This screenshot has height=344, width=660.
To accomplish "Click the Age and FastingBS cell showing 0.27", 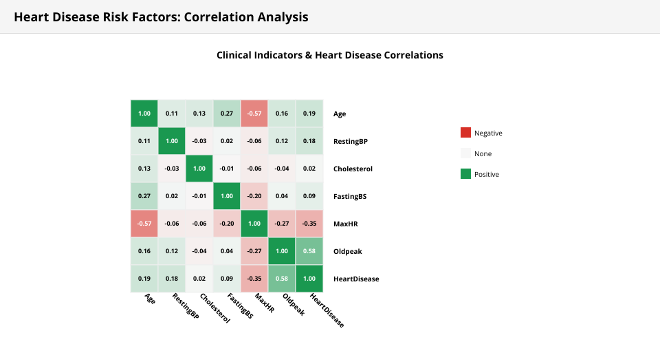I will (x=227, y=114).
